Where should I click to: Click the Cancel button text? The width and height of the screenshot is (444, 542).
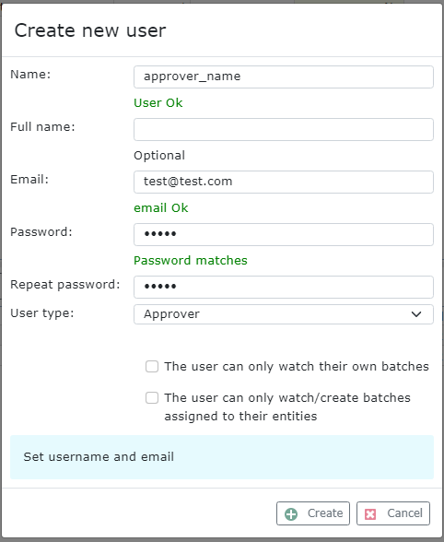point(404,513)
